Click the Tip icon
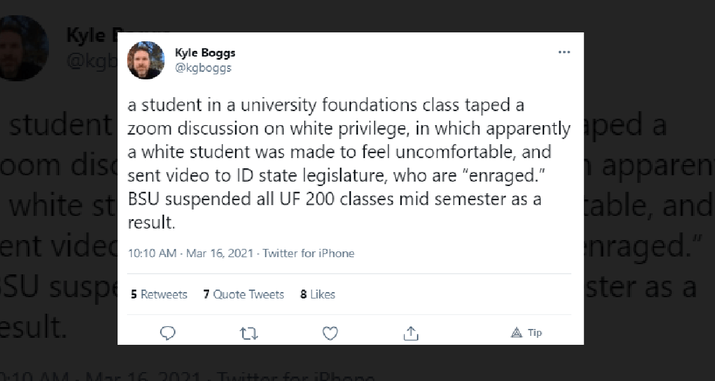 tap(527, 333)
